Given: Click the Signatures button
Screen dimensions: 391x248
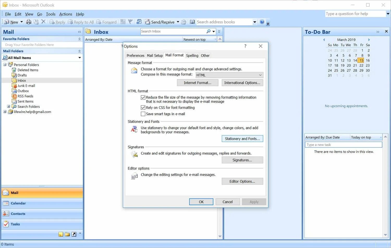Looking at the screenshot, I should 242,160.
